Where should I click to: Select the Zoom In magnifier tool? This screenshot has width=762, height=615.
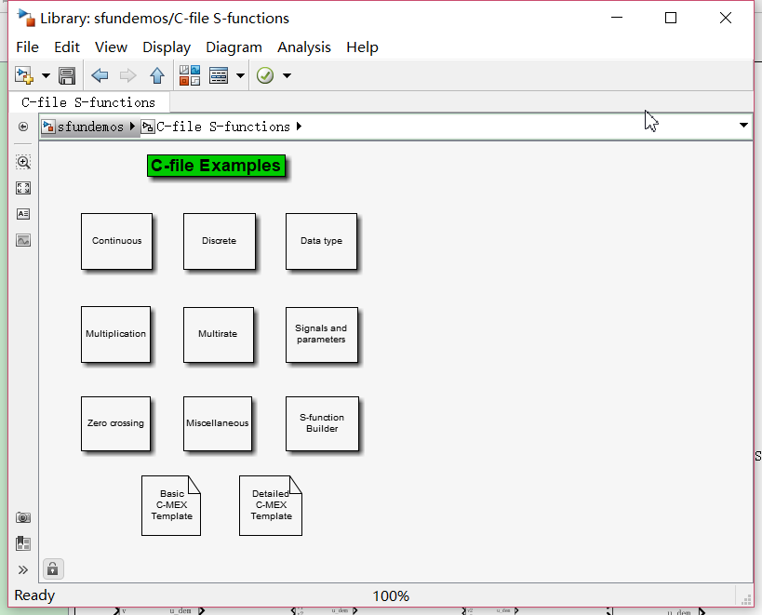[x=23, y=162]
